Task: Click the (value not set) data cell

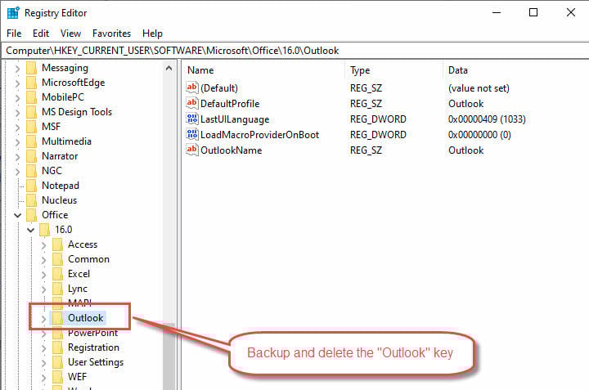Action: pyautogui.click(x=479, y=88)
